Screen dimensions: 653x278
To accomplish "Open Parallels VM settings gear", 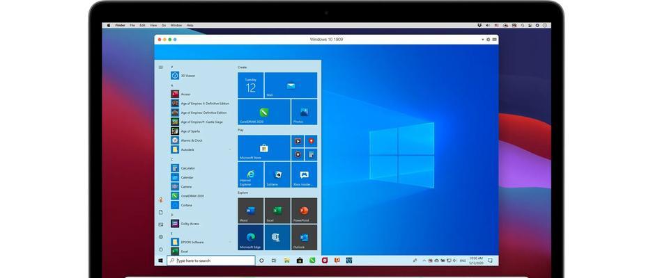I will point(488,40).
